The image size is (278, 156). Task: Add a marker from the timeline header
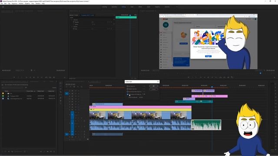[x=78, y=87]
